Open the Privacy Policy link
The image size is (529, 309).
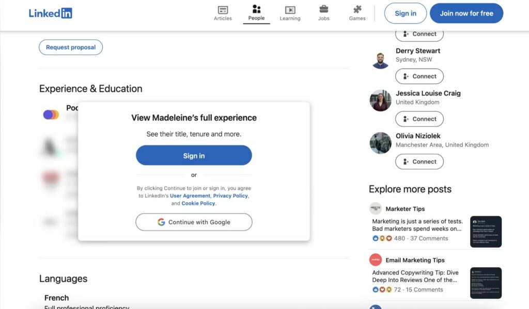[230, 196]
